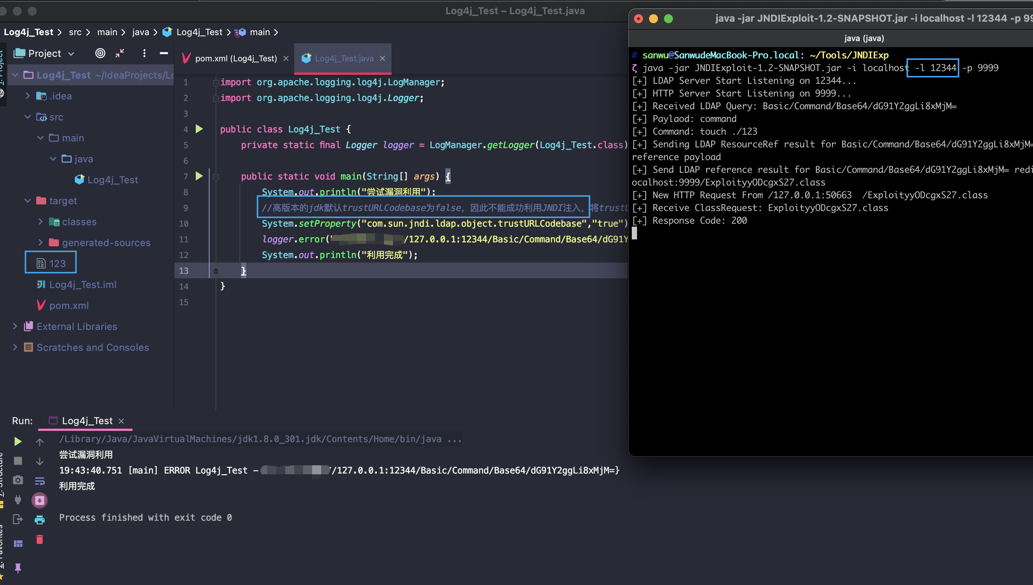1033x585 pixels.
Task: Click line 13 end-of-method fold marker
Action: click(x=216, y=271)
